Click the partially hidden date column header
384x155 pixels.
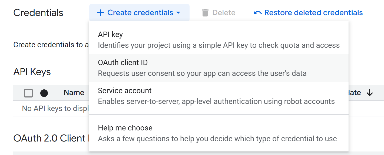point(355,93)
